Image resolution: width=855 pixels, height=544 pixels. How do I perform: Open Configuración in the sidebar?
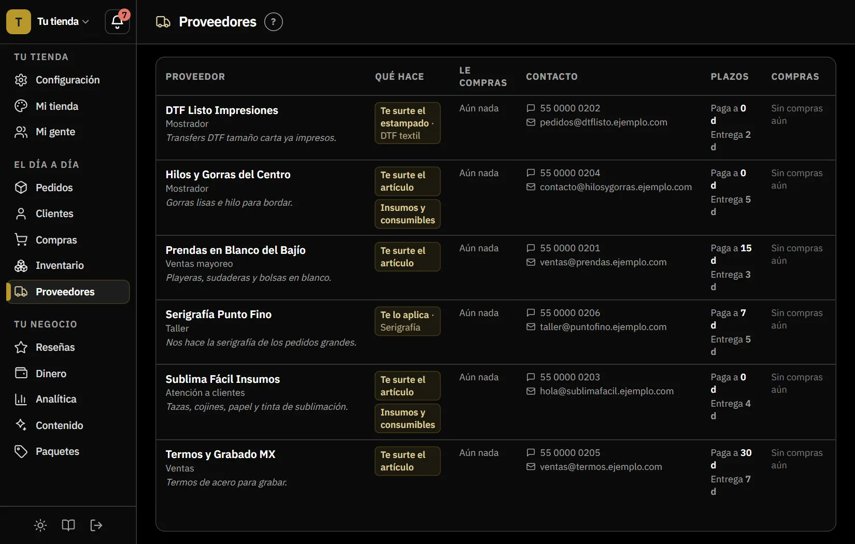(x=68, y=80)
